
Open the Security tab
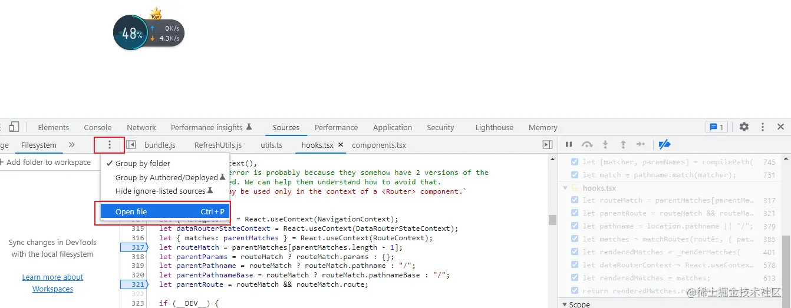[x=441, y=127]
